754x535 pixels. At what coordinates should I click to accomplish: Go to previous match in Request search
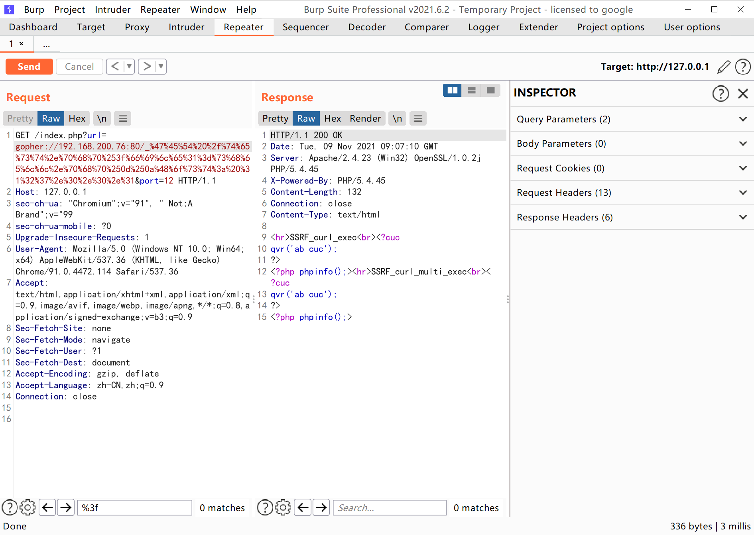point(47,507)
